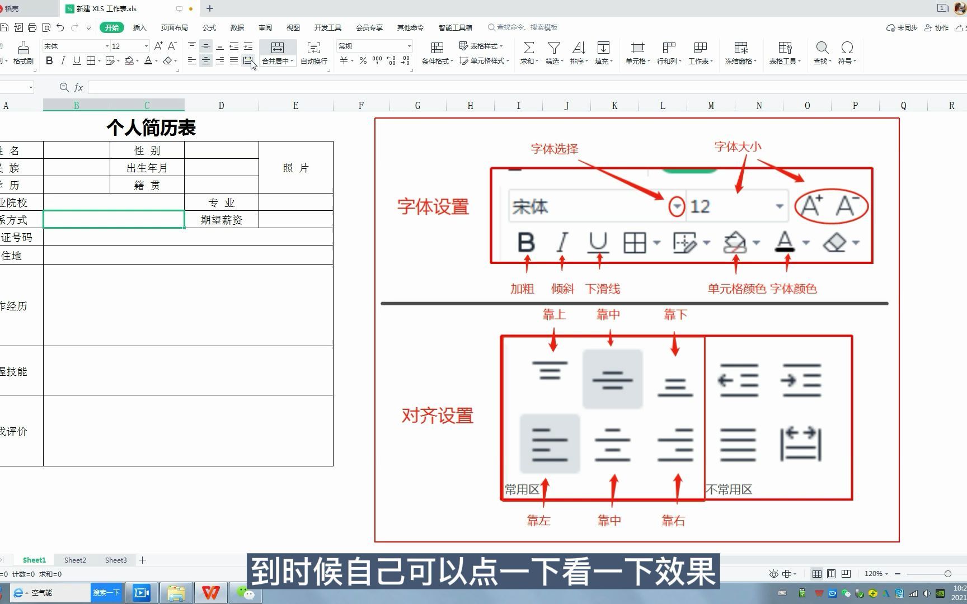Switch to the 页面布局 ribbon tab
The image size is (967, 604).
[174, 27]
